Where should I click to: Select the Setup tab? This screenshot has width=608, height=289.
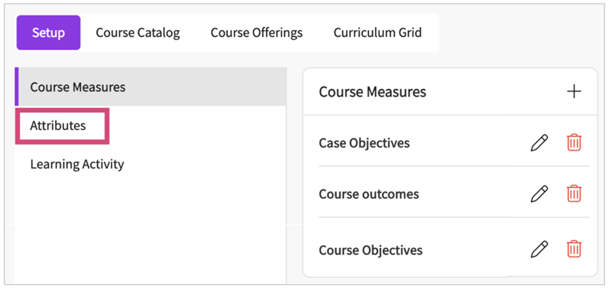(48, 32)
